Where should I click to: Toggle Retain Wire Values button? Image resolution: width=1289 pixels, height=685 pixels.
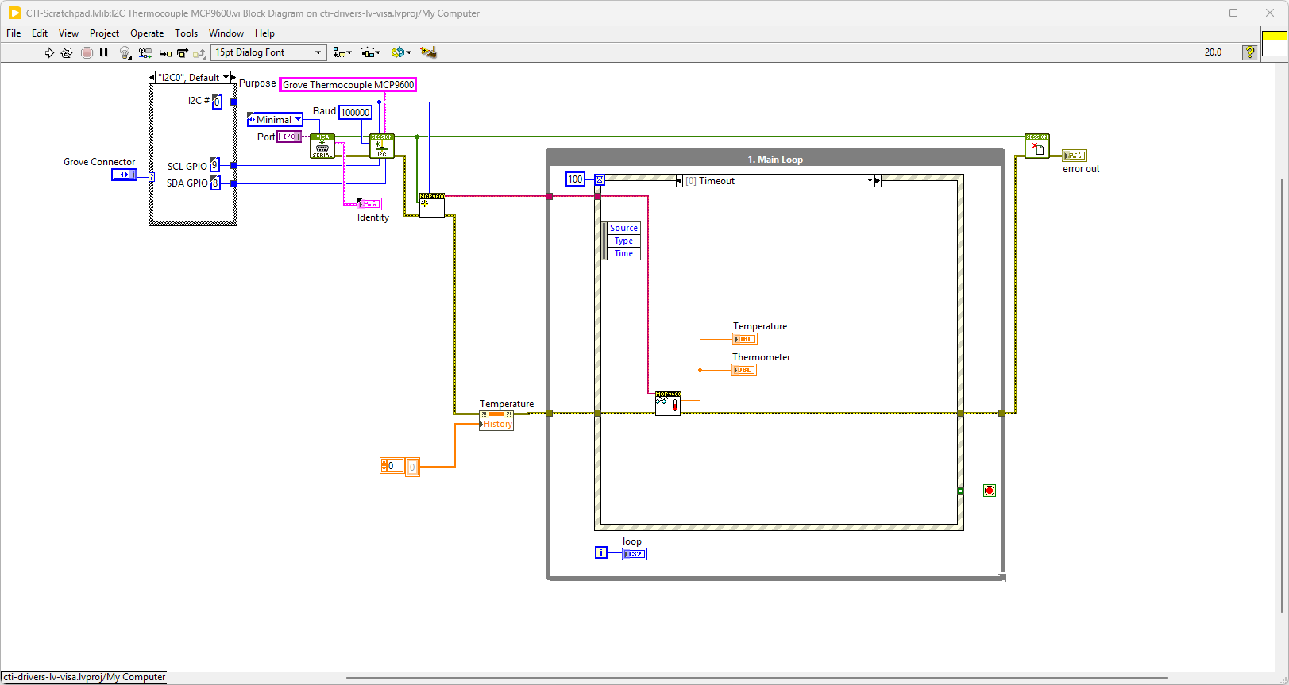point(145,52)
